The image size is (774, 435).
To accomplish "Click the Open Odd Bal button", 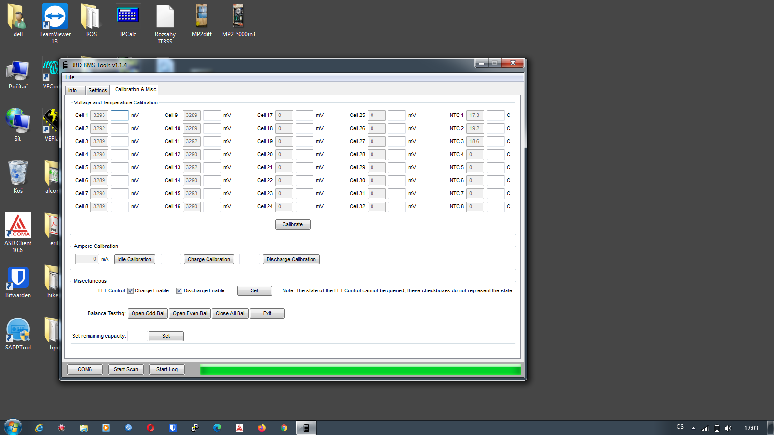I will click(x=148, y=314).
